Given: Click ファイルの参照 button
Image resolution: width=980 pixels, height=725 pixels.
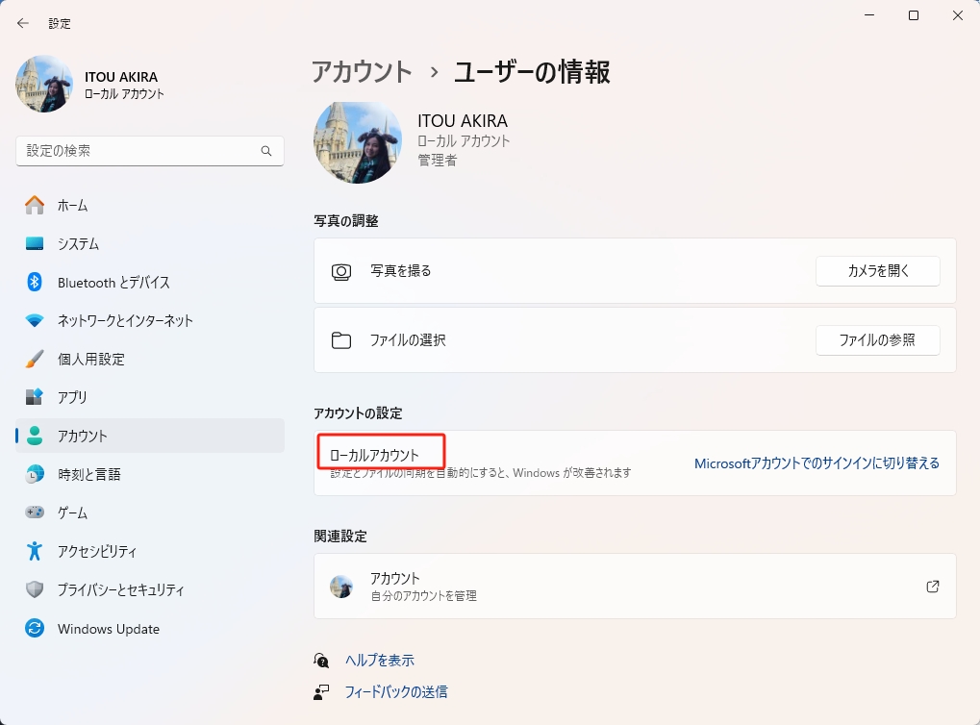Looking at the screenshot, I should click(876, 340).
